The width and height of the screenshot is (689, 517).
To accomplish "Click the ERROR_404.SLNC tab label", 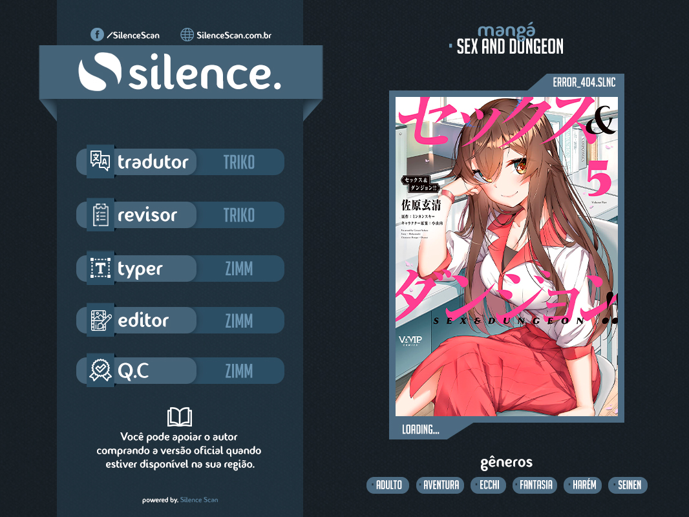I will pos(584,82).
